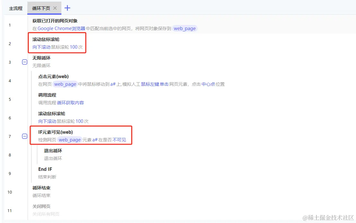
Task: Close the 循环下页 tab
Action: point(55,8)
